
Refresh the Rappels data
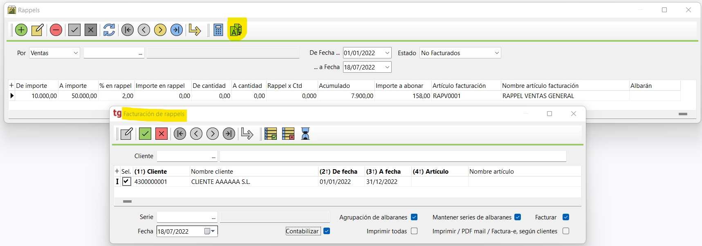(x=109, y=30)
